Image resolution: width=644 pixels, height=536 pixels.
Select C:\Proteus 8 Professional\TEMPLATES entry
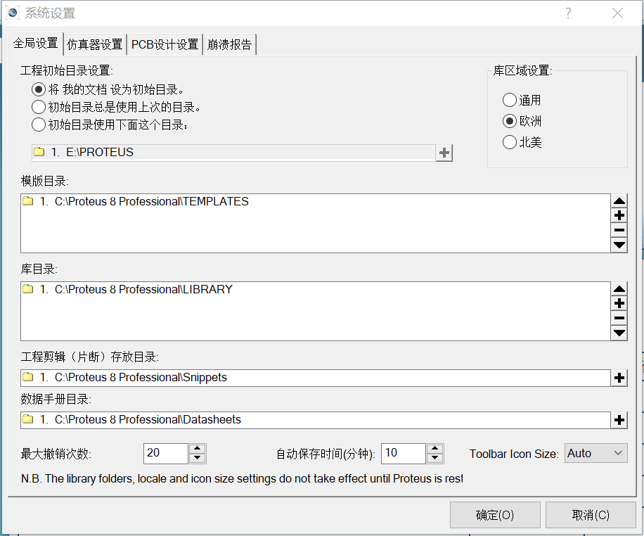316,201
